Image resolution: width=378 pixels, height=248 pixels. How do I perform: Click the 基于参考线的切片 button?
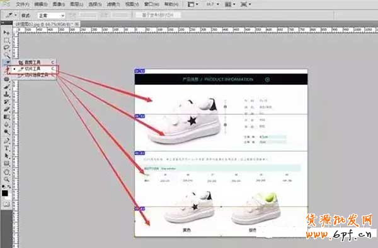coord(157,15)
